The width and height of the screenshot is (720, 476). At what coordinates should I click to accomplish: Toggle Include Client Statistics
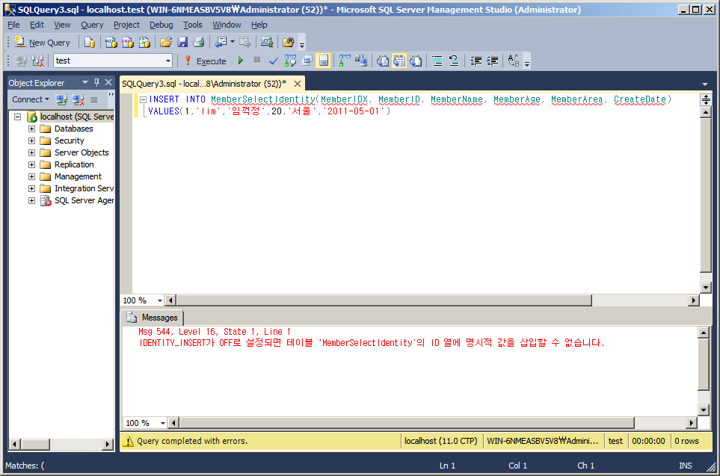pos(361,61)
